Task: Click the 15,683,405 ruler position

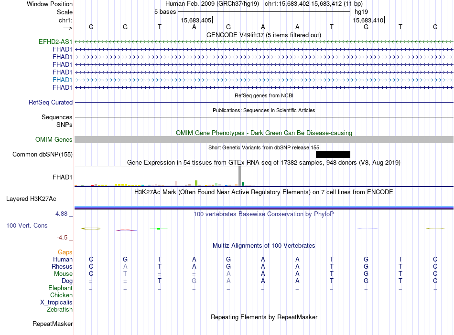Action: pos(196,20)
